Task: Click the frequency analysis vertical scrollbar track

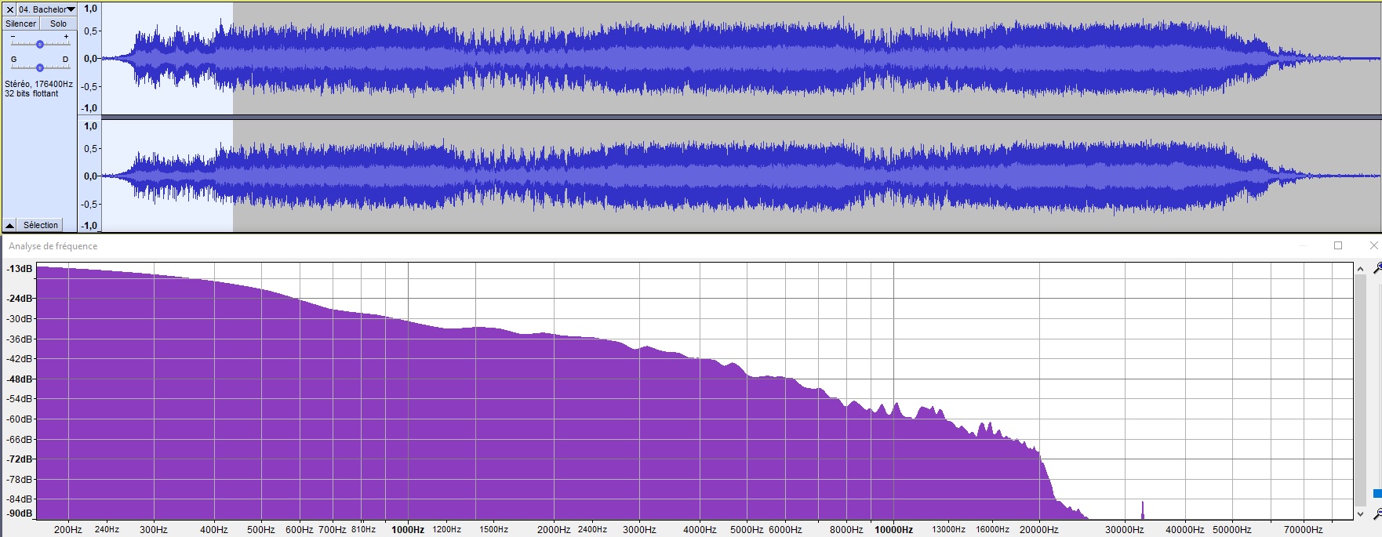Action: pos(1361,391)
